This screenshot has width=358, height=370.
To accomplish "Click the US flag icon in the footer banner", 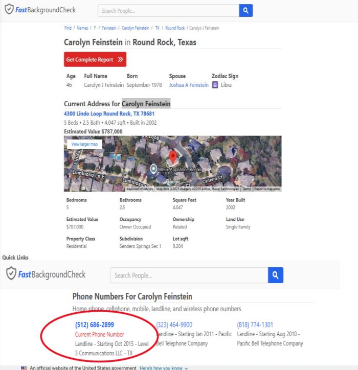I will tap(24, 367).
